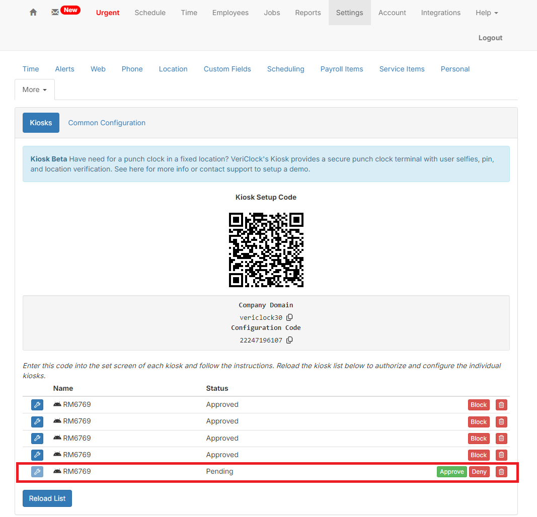537x517 pixels.
Task: Delete the Pending RM6769 kiosk entry
Action: (501, 472)
